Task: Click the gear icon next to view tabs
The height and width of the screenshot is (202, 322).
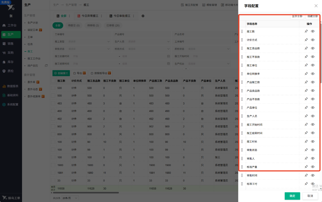Action: (143, 16)
